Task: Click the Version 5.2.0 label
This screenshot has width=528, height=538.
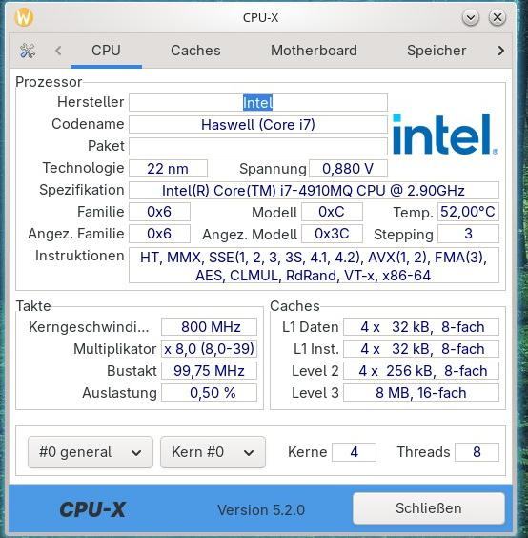Action: [x=261, y=510]
